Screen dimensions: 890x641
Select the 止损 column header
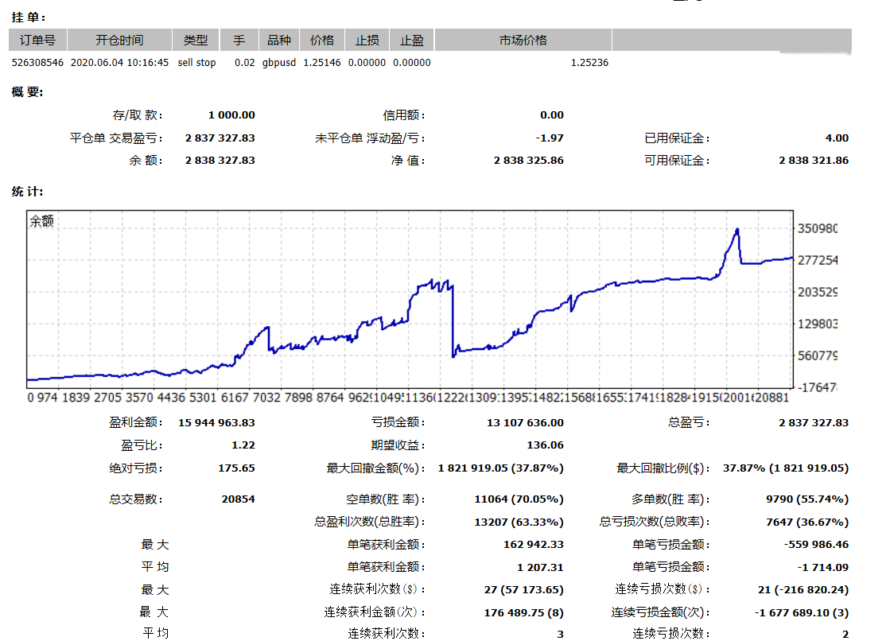[x=366, y=40]
